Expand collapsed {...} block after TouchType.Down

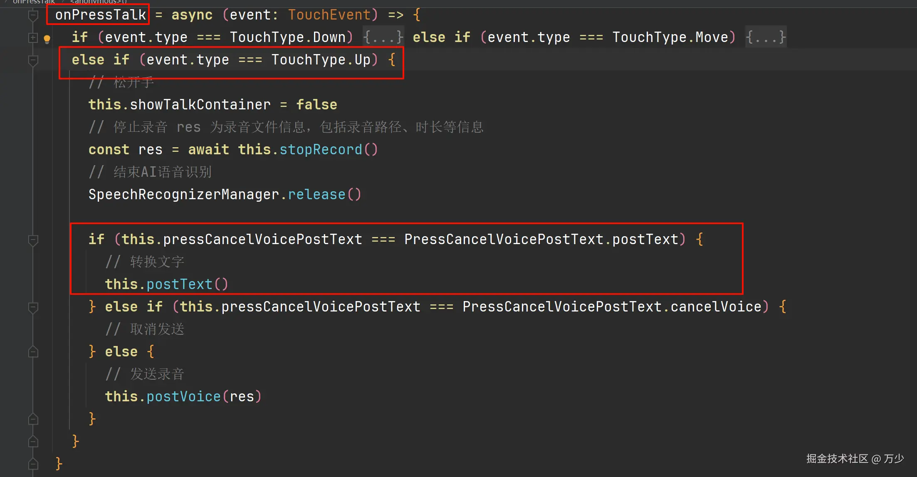[x=383, y=37]
